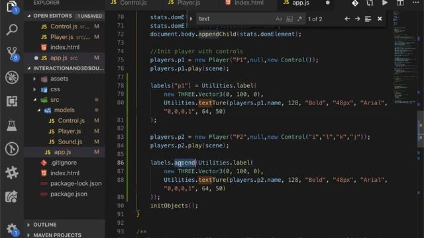Toggle Use Regular Expression in find widget

coord(299,19)
